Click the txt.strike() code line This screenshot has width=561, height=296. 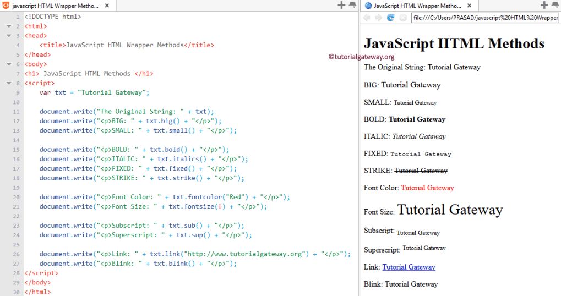click(141, 178)
